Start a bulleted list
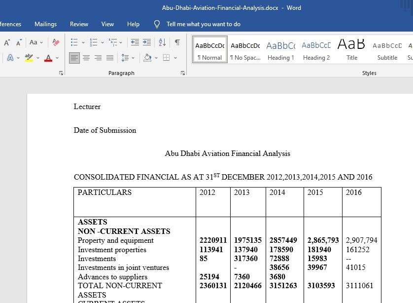The width and height of the screenshot is (413, 303). click(74, 42)
